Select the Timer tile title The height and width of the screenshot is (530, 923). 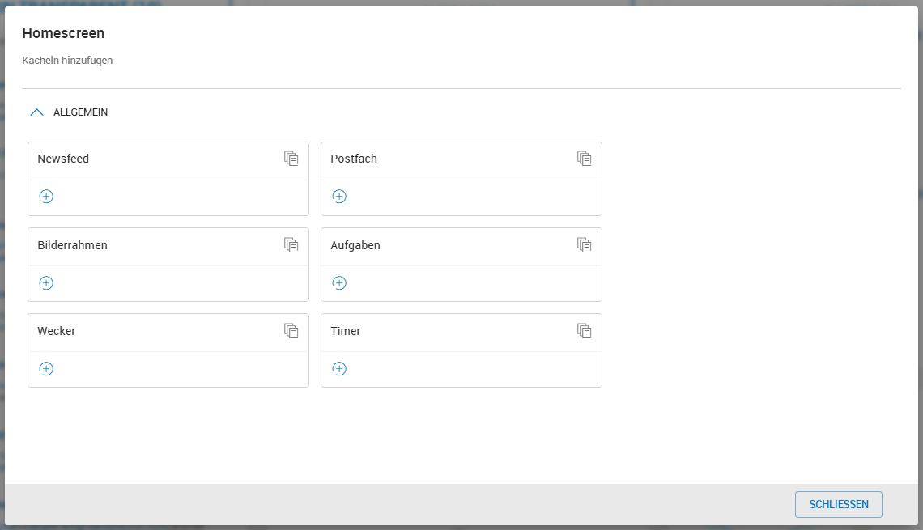[x=346, y=331]
